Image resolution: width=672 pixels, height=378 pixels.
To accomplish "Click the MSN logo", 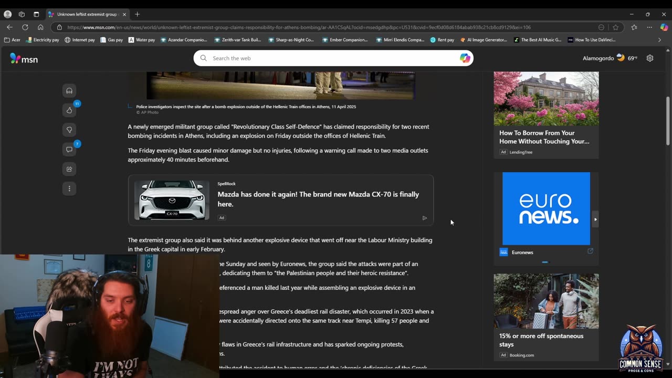I will [24, 59].
